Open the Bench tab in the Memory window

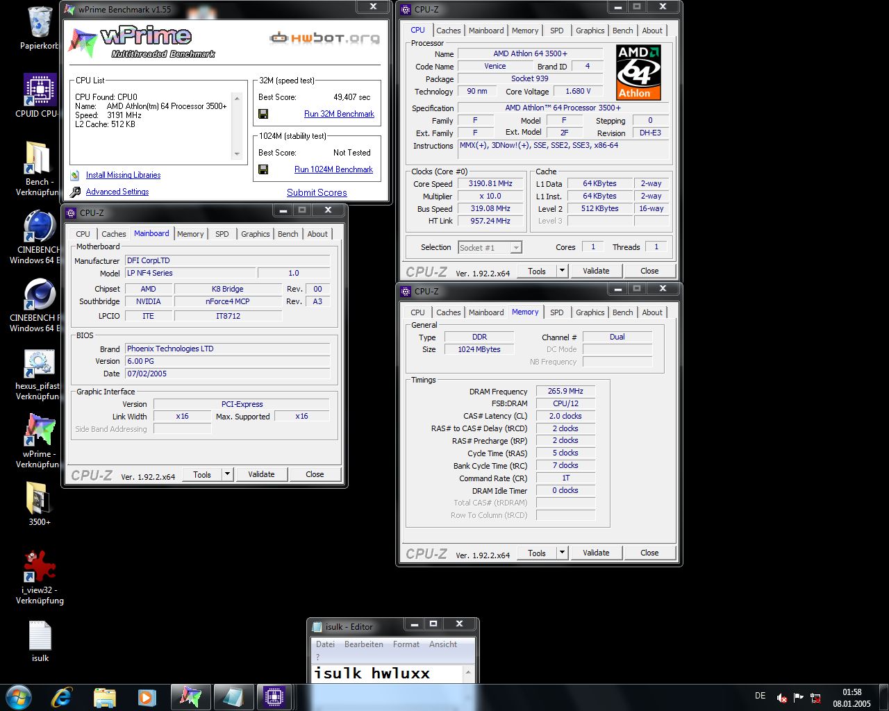(x=622, y=312)
